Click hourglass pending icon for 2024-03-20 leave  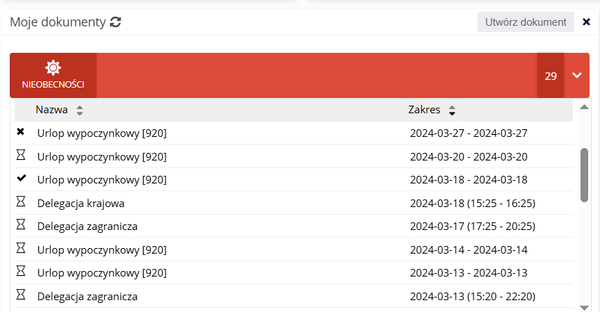pyautogui.click(x=21, y=155)
